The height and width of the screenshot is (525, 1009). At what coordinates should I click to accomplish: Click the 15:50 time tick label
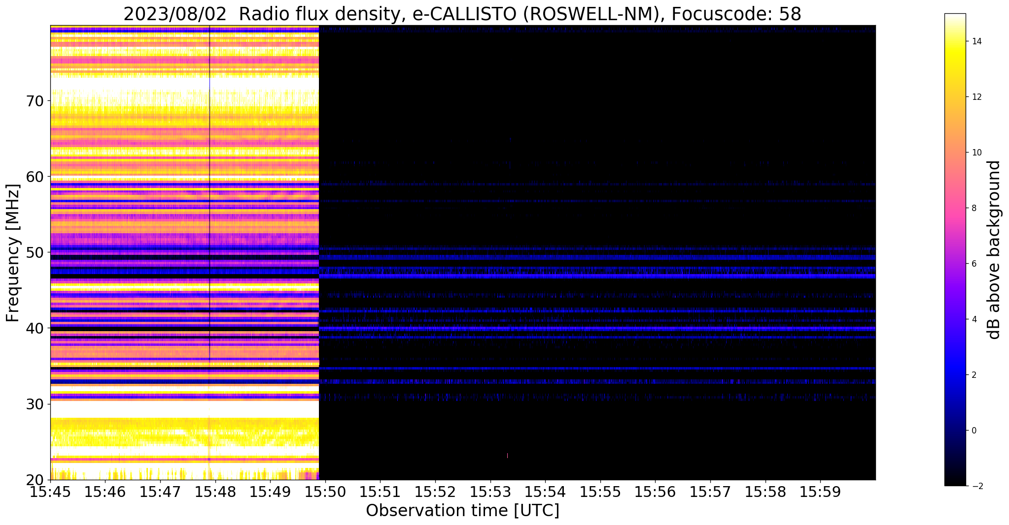click(x=325, y=492)
